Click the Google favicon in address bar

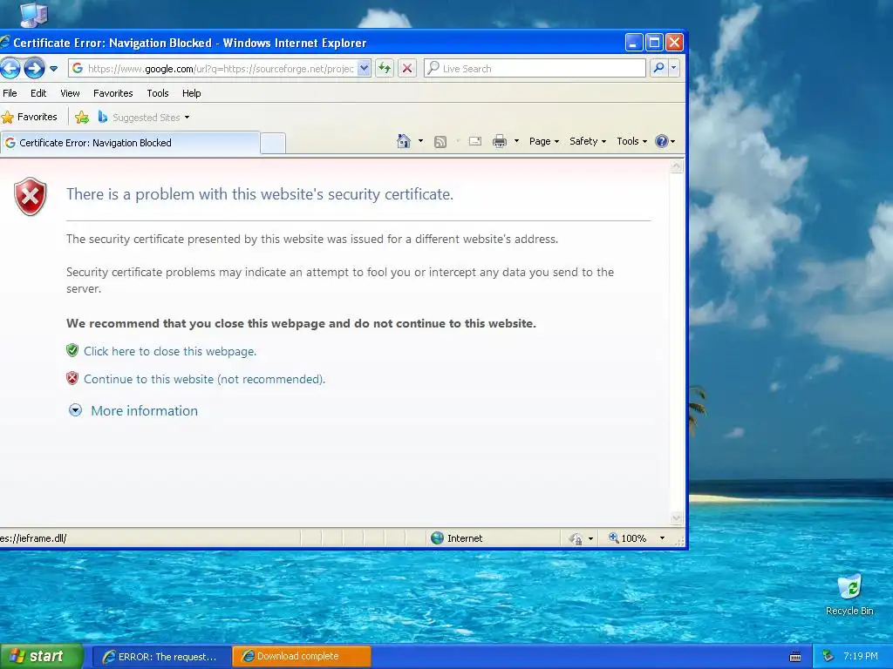point(78,68)
